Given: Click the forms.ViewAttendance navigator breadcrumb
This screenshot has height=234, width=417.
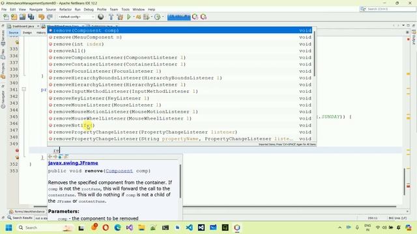Looking at the screenshot, I should (x=27, y=211).
